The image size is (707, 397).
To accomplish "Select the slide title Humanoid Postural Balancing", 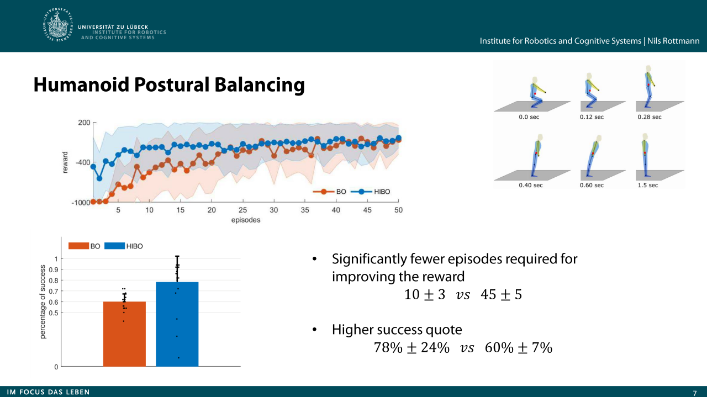I will [x=169, y=85].
